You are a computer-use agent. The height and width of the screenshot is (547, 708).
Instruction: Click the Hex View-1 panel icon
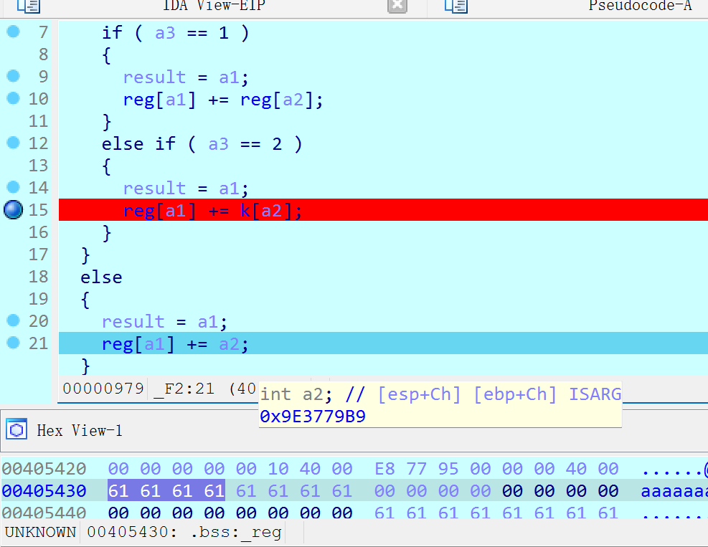tap(16, 430)
